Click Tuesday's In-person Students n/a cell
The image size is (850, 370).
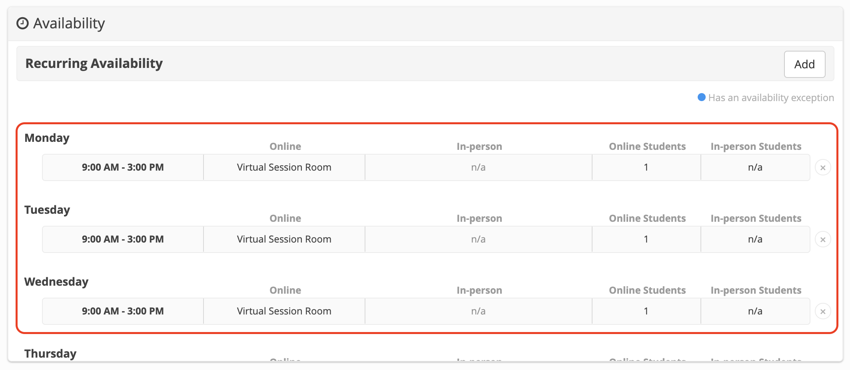[x=755, y=239]
